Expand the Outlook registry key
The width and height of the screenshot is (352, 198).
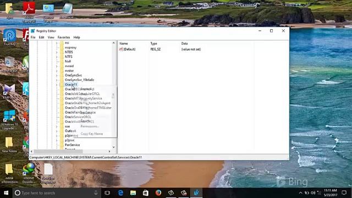click(x=57, y=131)
